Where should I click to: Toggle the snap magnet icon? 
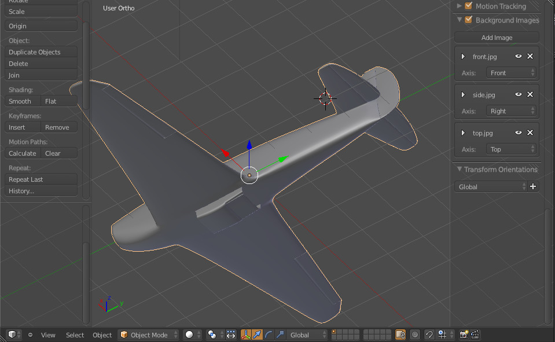429,334
